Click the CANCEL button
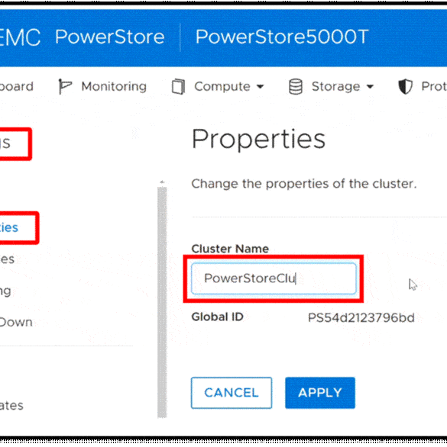 coord(232,393)
